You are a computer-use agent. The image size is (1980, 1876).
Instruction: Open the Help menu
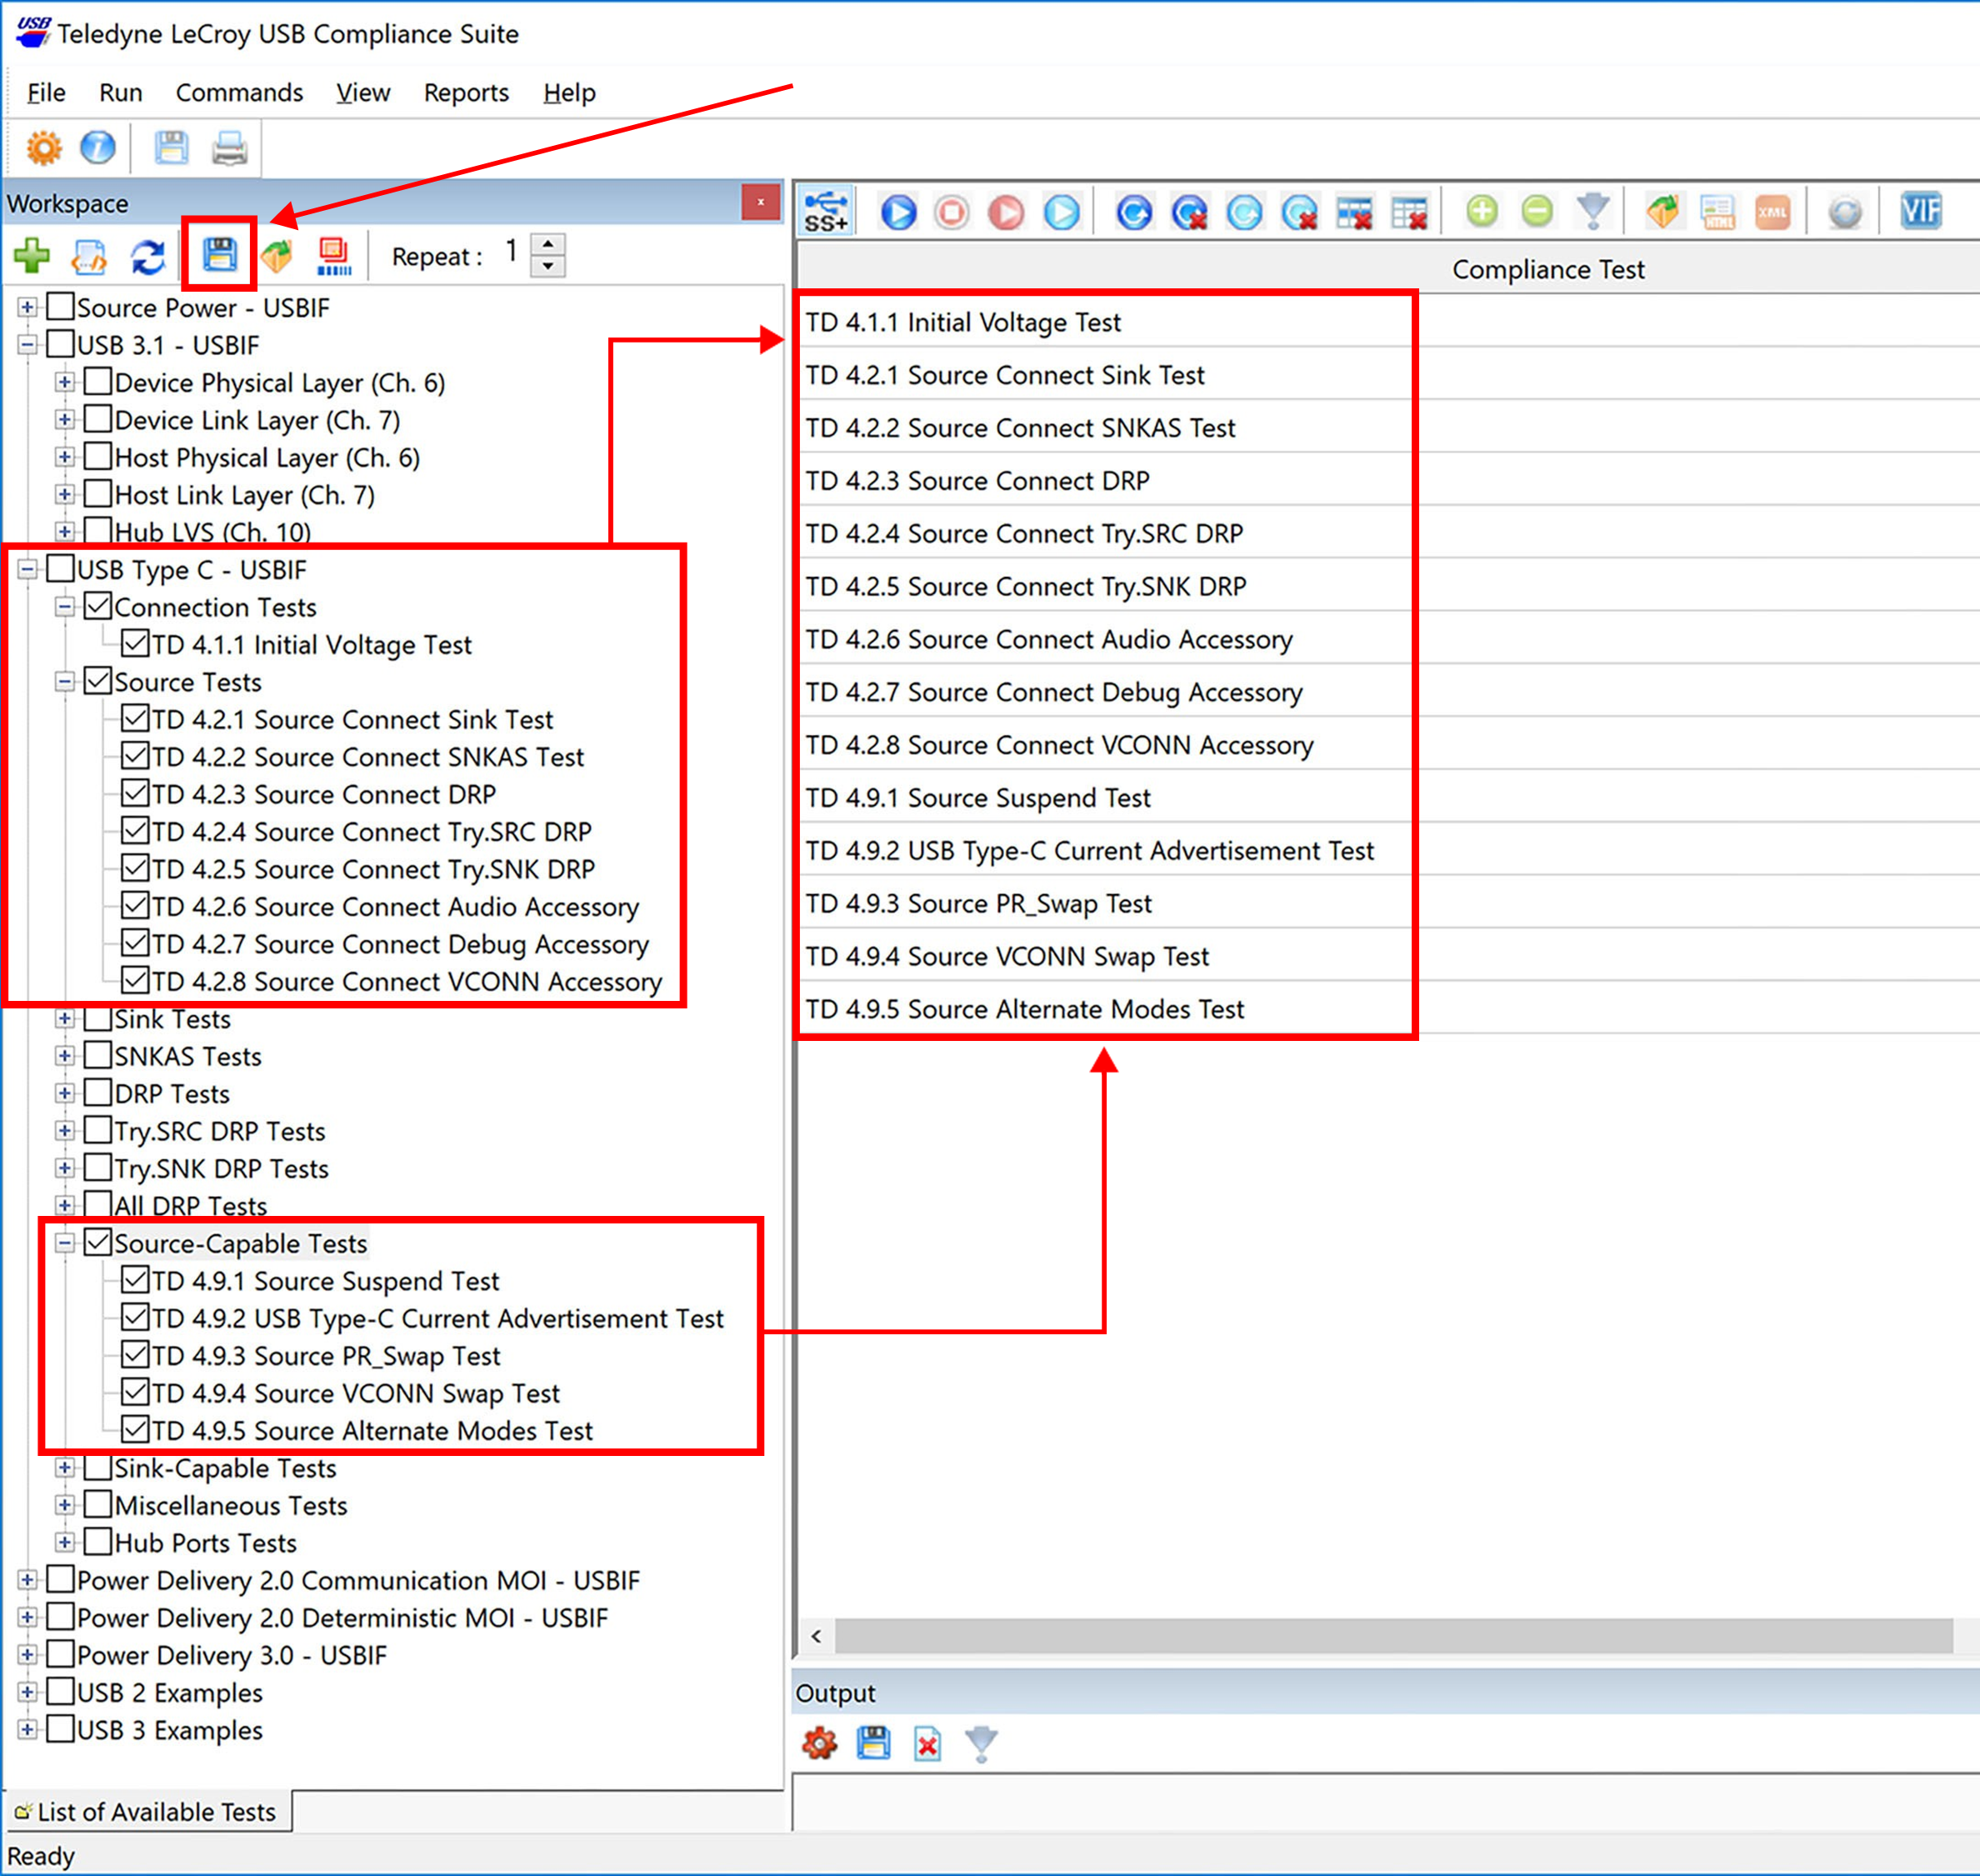click(x=569, y=93)
